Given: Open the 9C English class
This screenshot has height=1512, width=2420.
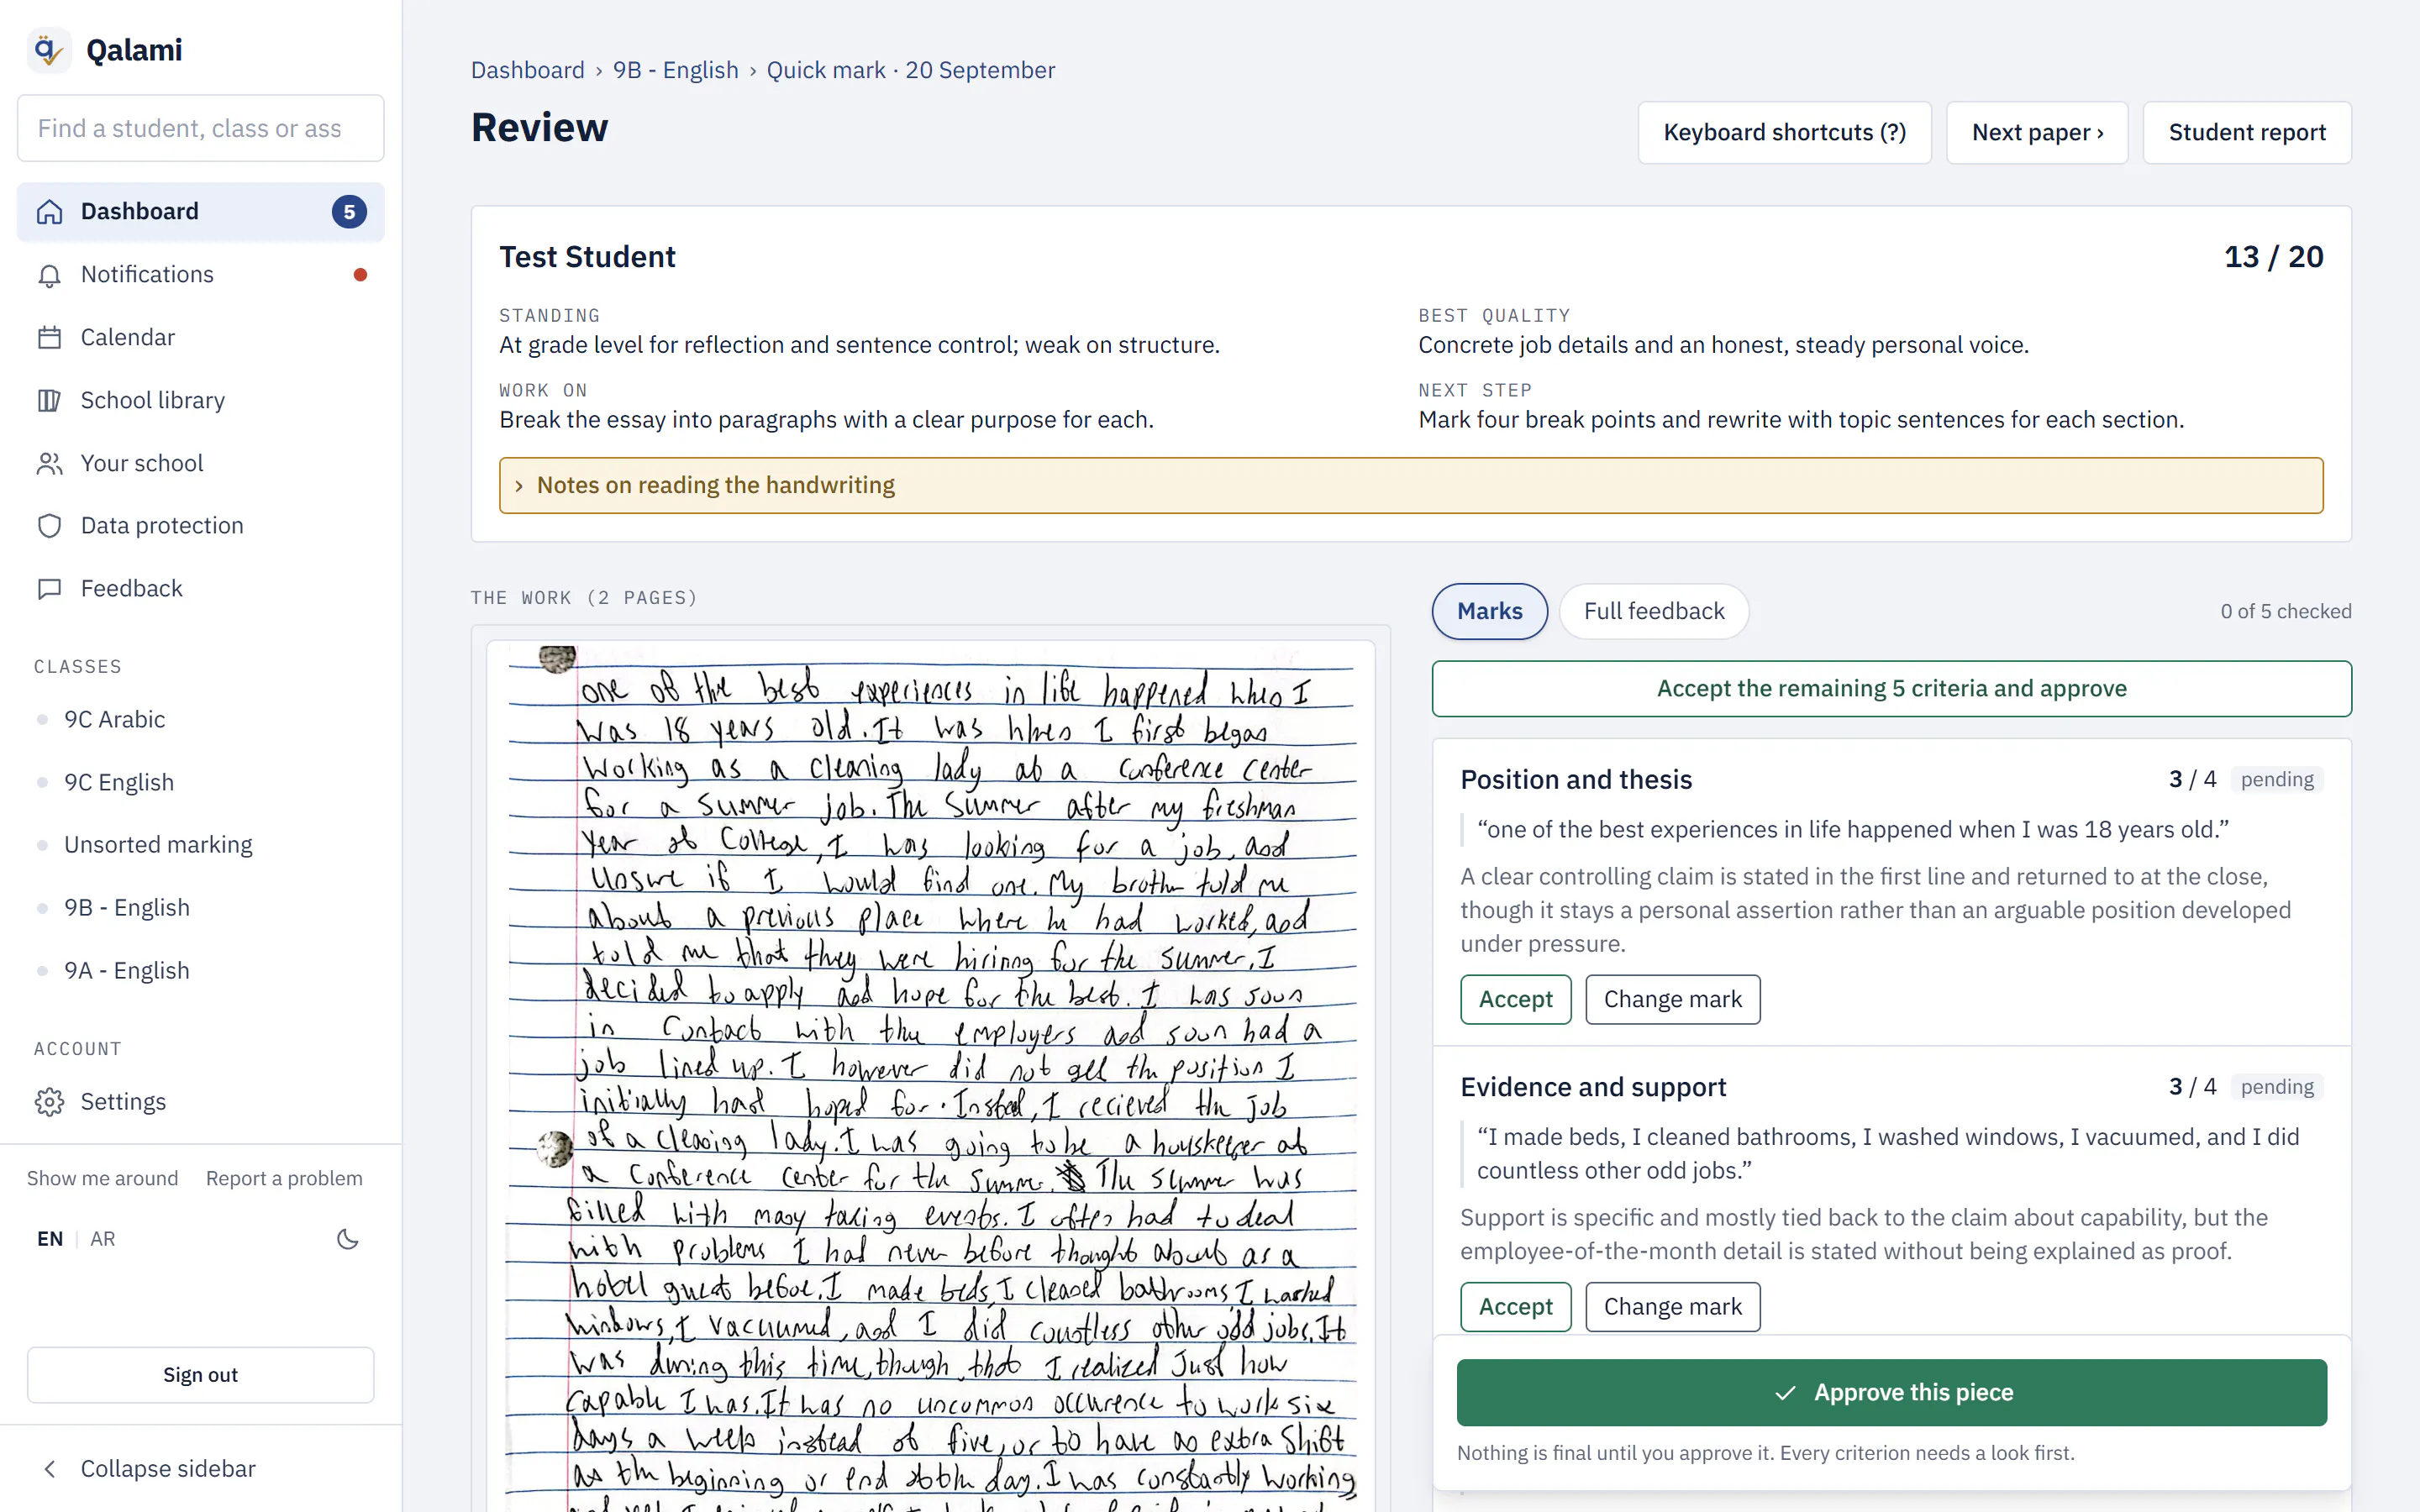Looking at the screenshot, I should [x=119, y=783].
